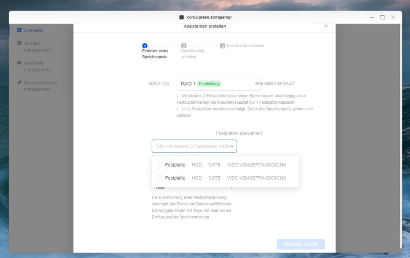The width and height of the screenshot is (410, 258).
Task: Check the second Festplatte checkbox
Action: coord(160,178)
